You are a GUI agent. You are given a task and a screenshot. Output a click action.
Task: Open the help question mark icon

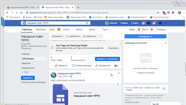point(160,23)
